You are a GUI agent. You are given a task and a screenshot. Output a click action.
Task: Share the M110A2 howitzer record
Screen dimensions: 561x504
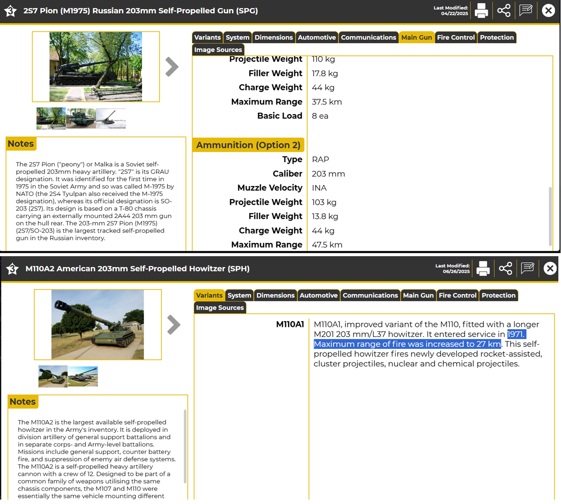pyautogui.click(x=506, y=268)
